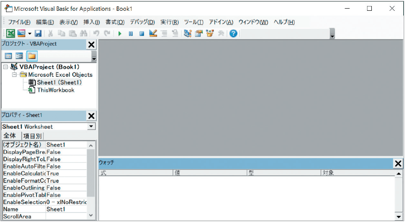Collapse the Microsoft Excel Objects folder
Screen dimensions: 405x222
click(15, 75)
